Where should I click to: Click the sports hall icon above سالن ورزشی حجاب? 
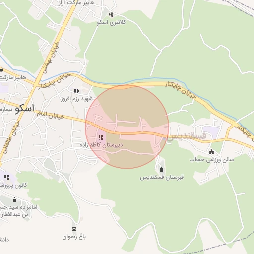pyautogui.click(x=211, y=152)
